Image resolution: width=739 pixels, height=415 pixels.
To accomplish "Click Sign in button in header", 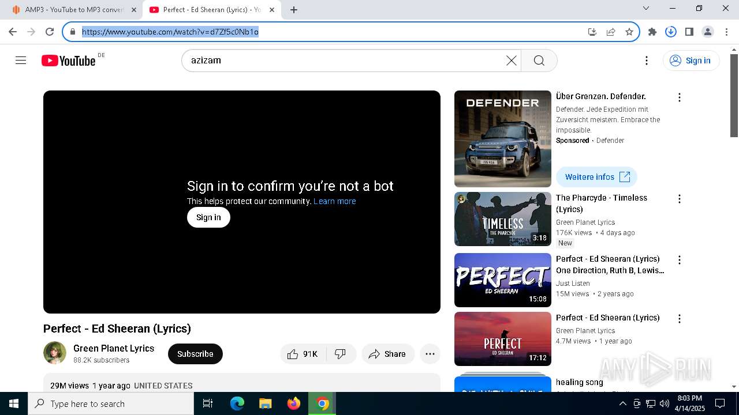I will click(691, 61).
